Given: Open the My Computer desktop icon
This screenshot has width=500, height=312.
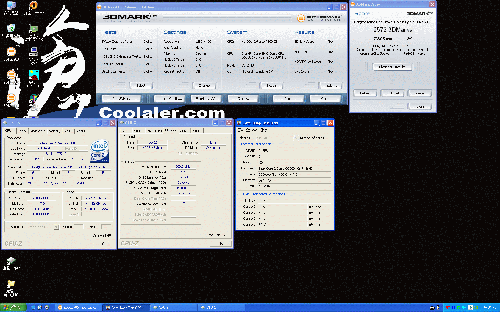Looking at the screenshot, I should pyautogui.click(x=11, y=8).
